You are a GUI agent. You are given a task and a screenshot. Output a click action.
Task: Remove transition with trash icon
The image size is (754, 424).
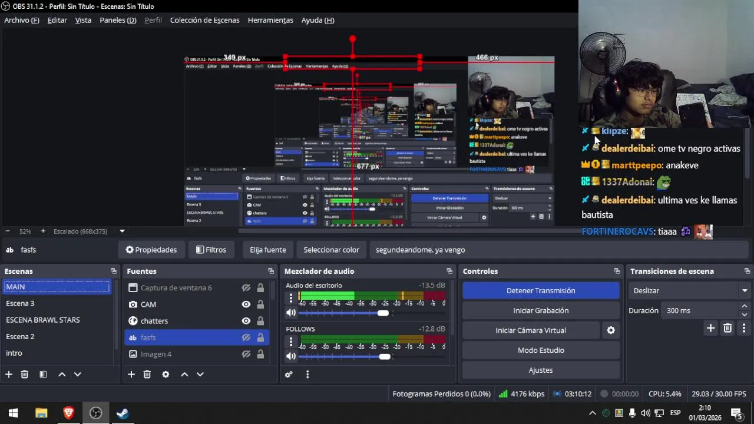pos(727,329)
